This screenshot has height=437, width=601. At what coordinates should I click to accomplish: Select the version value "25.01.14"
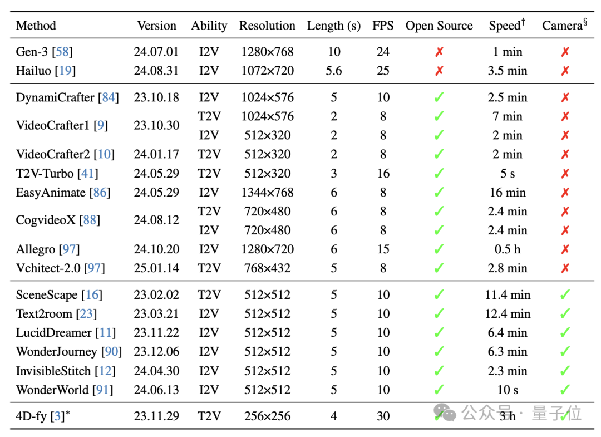pos(156,268)
